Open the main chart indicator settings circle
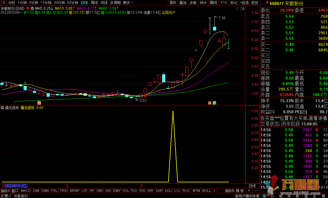The height and width of the screenshot is (198, 328). [x=32, y=8]
